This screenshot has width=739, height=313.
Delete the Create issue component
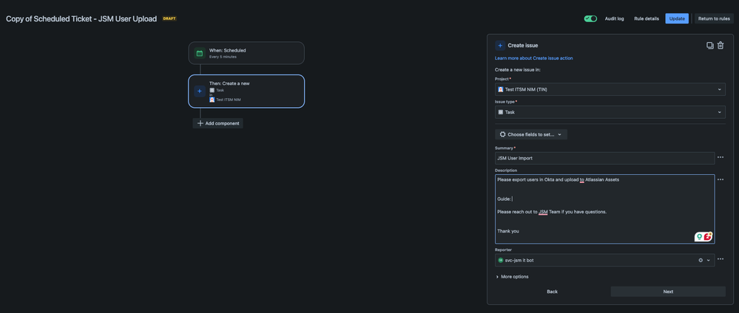pyautogui.click(x=721, y=46)
